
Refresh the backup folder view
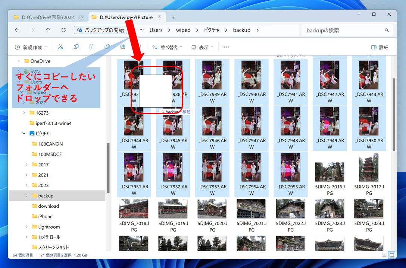point(63,30)
